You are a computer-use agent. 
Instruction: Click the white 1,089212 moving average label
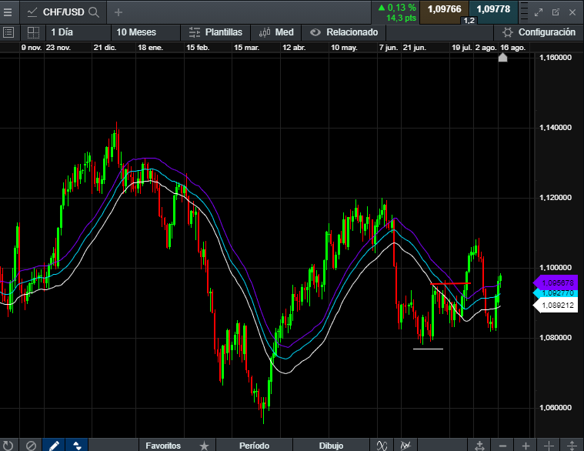point(556,305)
